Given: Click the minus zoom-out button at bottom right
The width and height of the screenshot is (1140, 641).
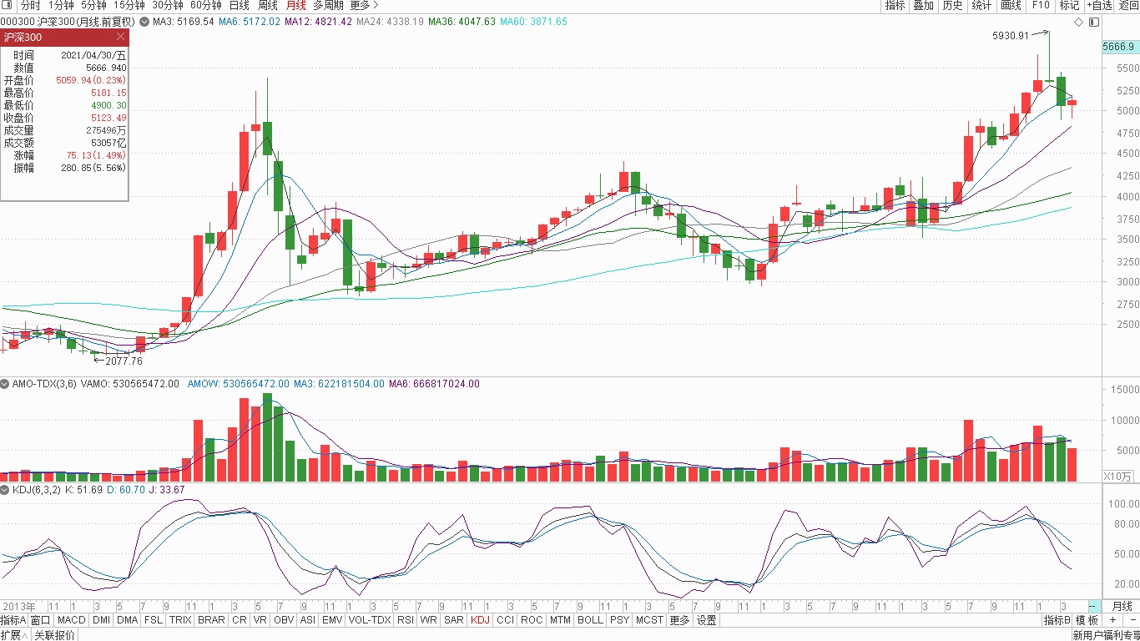Looking at the screenshot, I should click(1131, 620).
